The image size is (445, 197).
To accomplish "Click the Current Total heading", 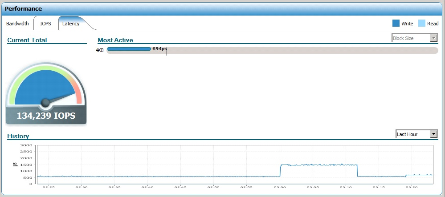I will tap(27, 40).
